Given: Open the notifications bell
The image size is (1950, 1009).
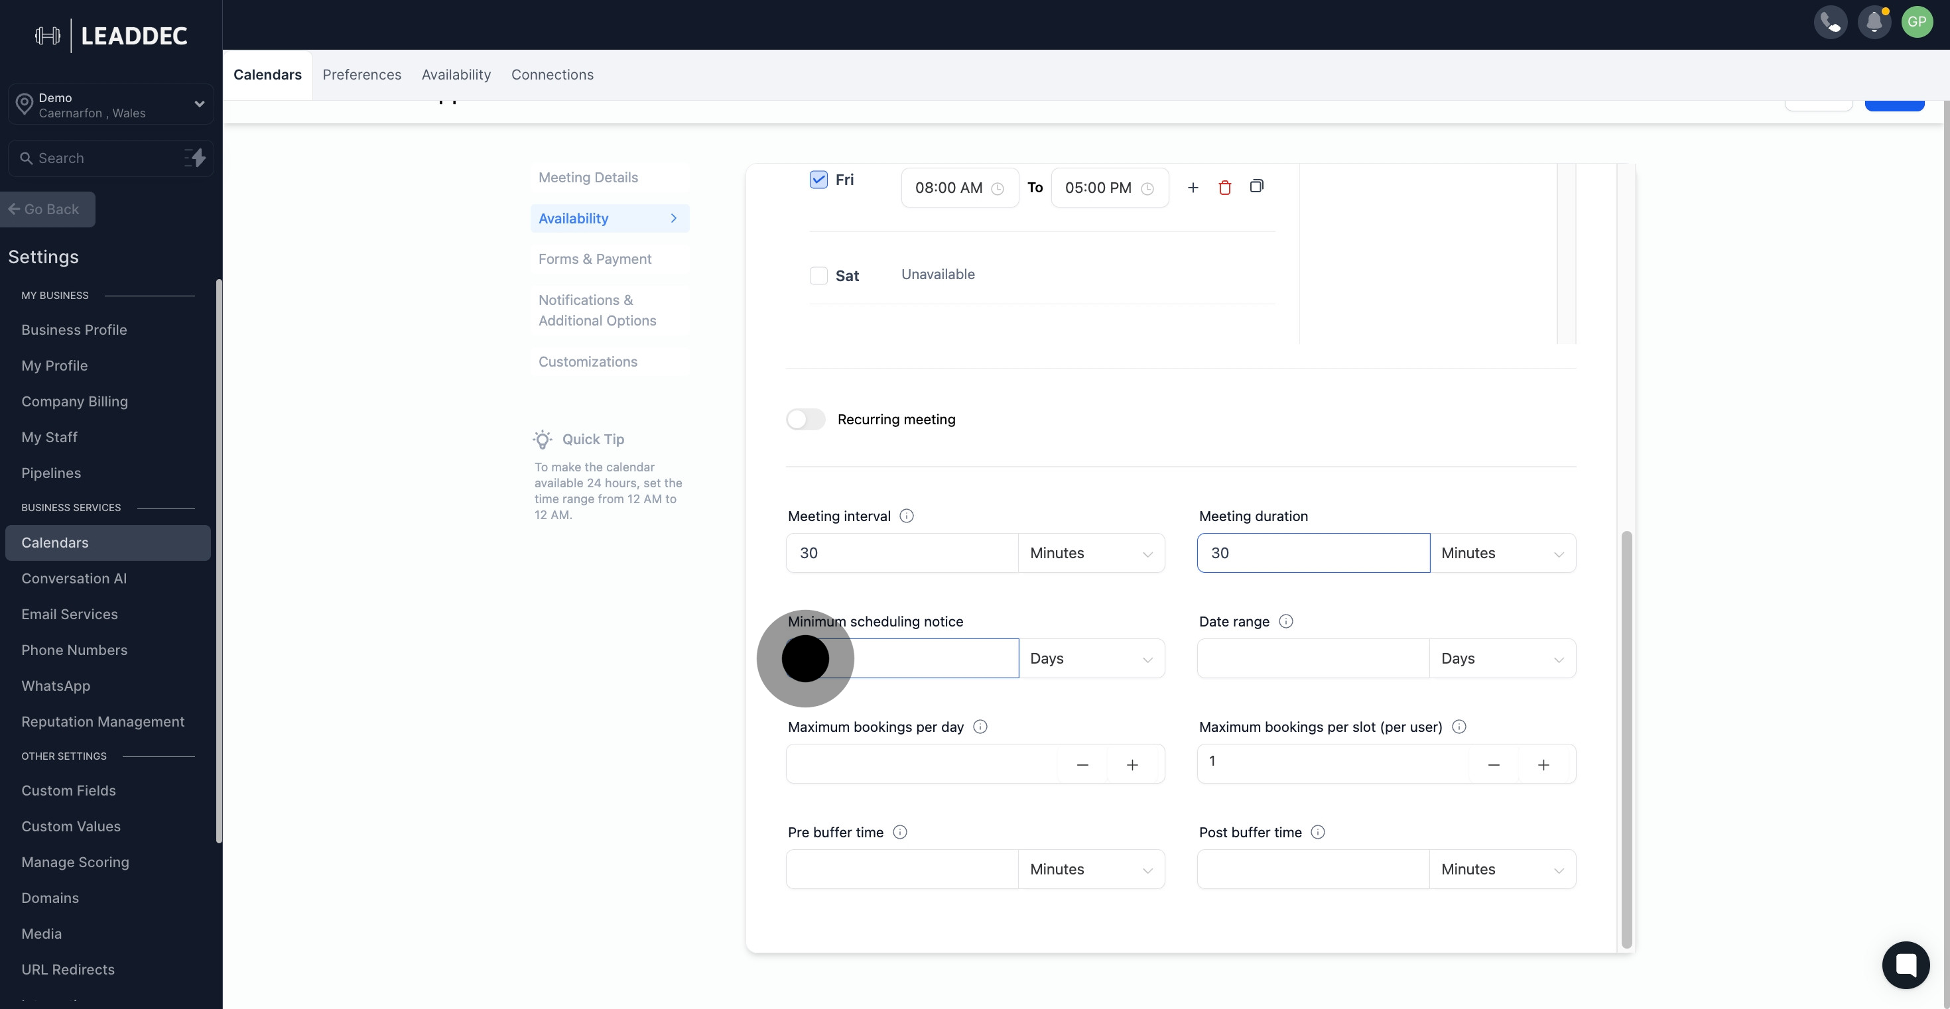Looking at the screenshot, I should coord(1874,22).
